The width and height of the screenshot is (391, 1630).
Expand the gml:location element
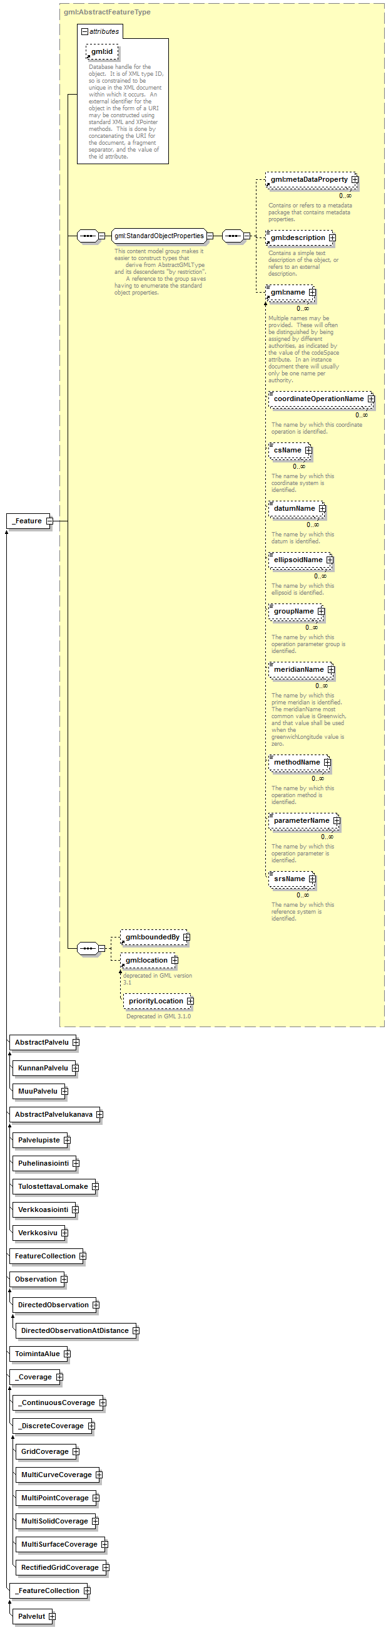coord(175,961)
